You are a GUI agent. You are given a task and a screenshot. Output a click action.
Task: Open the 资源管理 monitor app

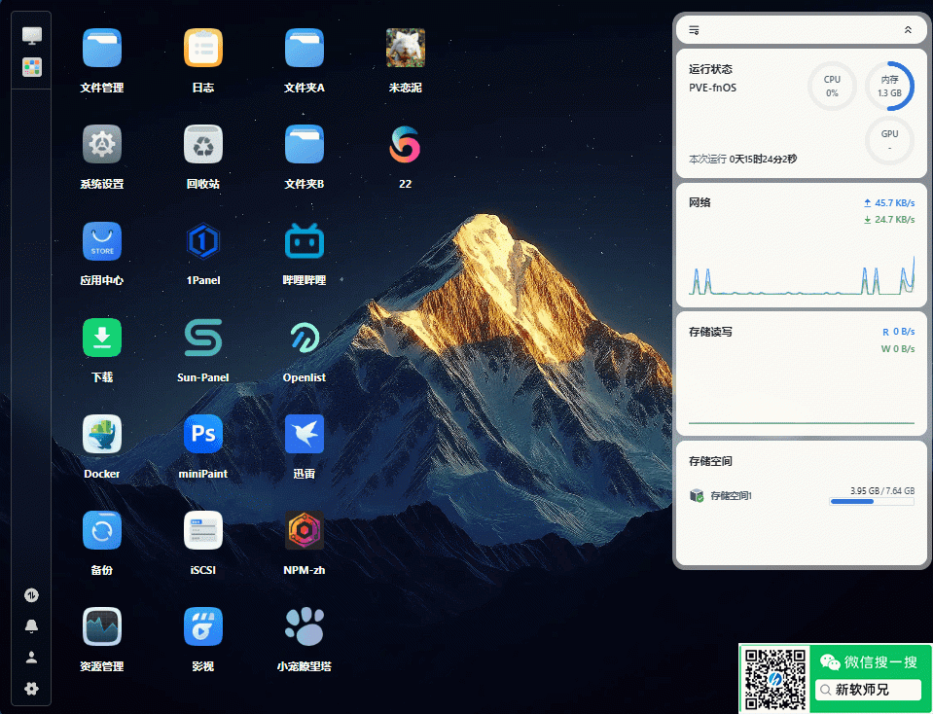tap(101, 626)
